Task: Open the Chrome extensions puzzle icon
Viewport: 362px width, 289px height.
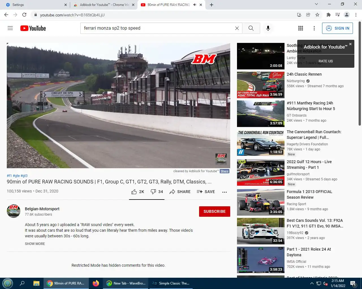Action: (x=328, y=15)
